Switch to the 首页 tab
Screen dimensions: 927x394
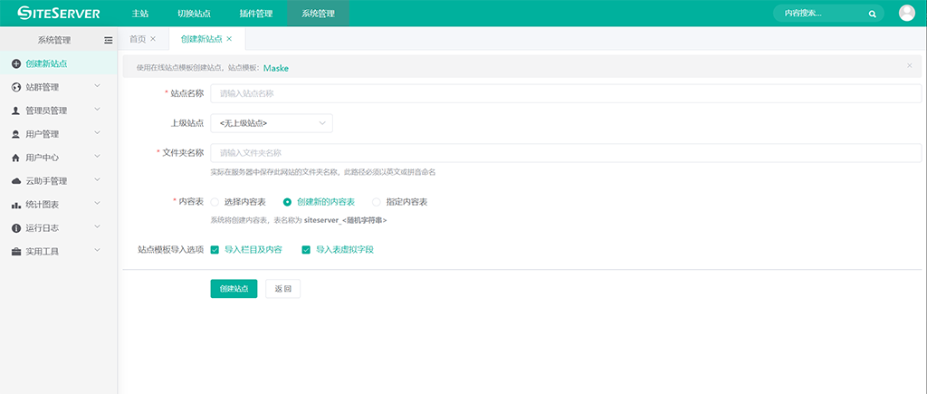click(137, 39)
